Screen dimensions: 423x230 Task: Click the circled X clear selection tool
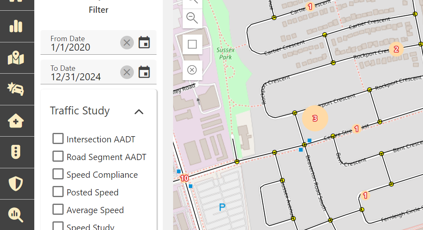pos(192,70)
